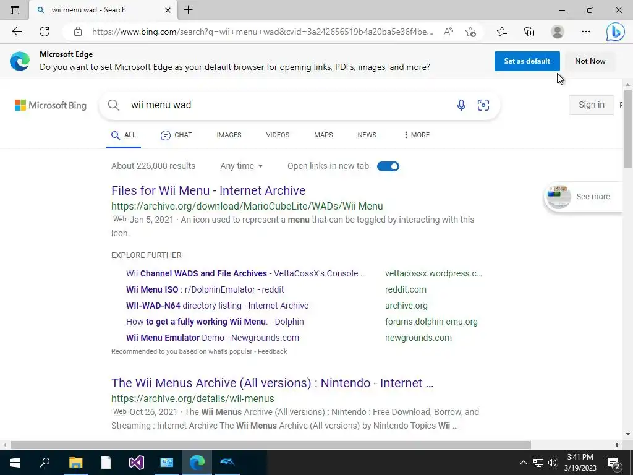Open Files for Wii Menu result
The image size is (633, 475).
click(x=208, y=190)
